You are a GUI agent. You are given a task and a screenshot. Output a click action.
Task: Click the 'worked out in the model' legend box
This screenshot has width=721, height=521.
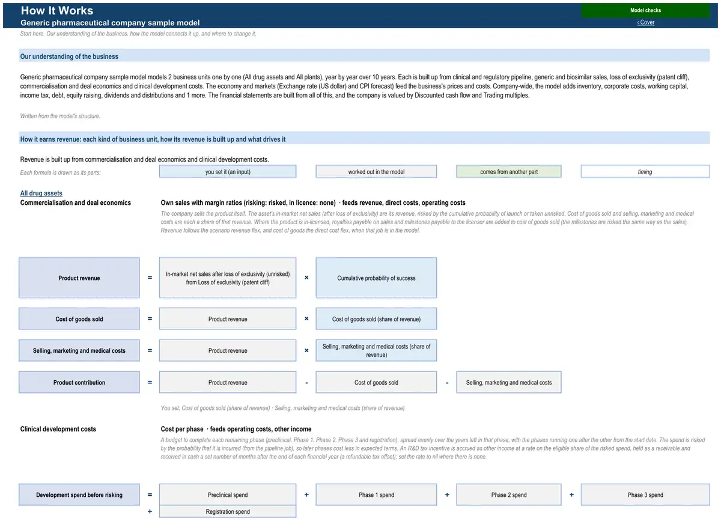tap(376, 172)
